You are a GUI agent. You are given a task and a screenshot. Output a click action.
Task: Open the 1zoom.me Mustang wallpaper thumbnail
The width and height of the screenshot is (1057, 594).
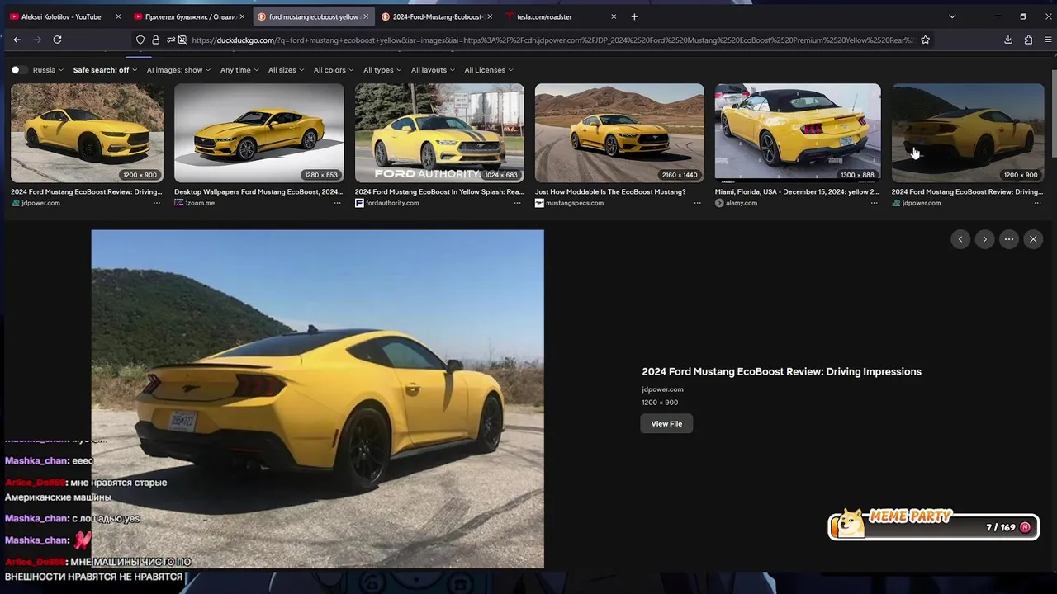coord(259,133)
